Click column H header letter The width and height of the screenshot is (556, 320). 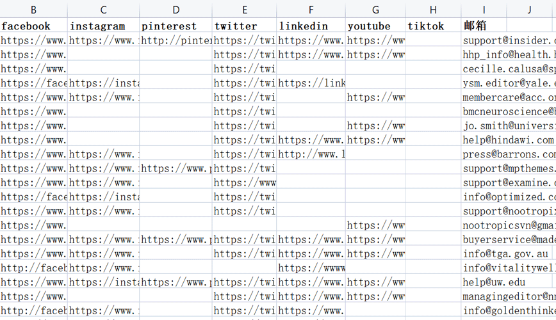[x=433, y=10]
